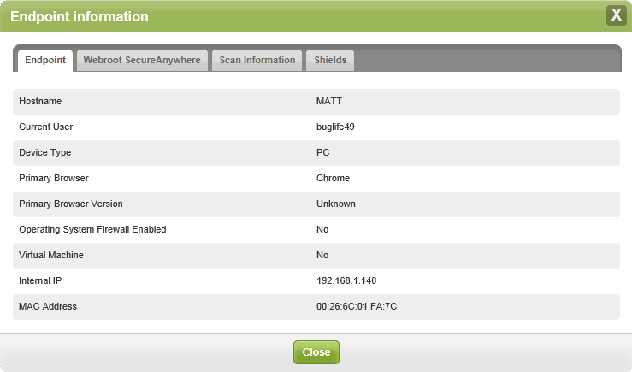Select Operating System Firewall Enabled label
632x372 pixels.
tap(92, 229)
